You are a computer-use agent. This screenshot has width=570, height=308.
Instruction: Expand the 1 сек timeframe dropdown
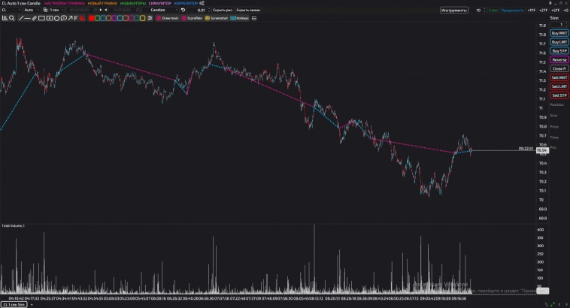coord(58,10)
